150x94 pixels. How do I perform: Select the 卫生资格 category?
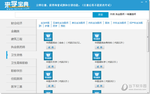click(21, 55)
